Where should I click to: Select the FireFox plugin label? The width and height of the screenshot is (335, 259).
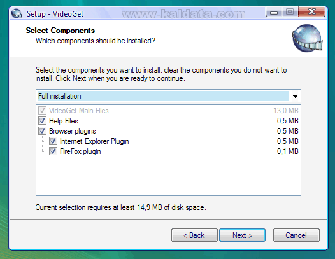(80, 151)
